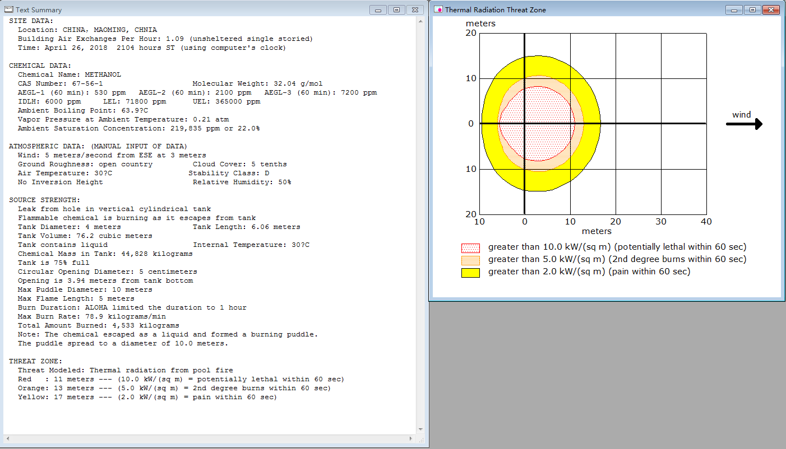Click the "Chemical Name: METHANOL" line
Screen dimensions: 786x449
[70, 74]
